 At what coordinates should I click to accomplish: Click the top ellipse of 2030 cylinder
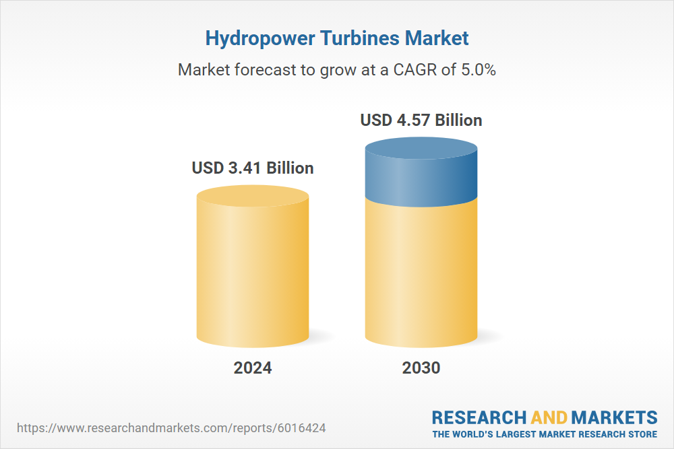pyautogui.click(x=421, y=148)
